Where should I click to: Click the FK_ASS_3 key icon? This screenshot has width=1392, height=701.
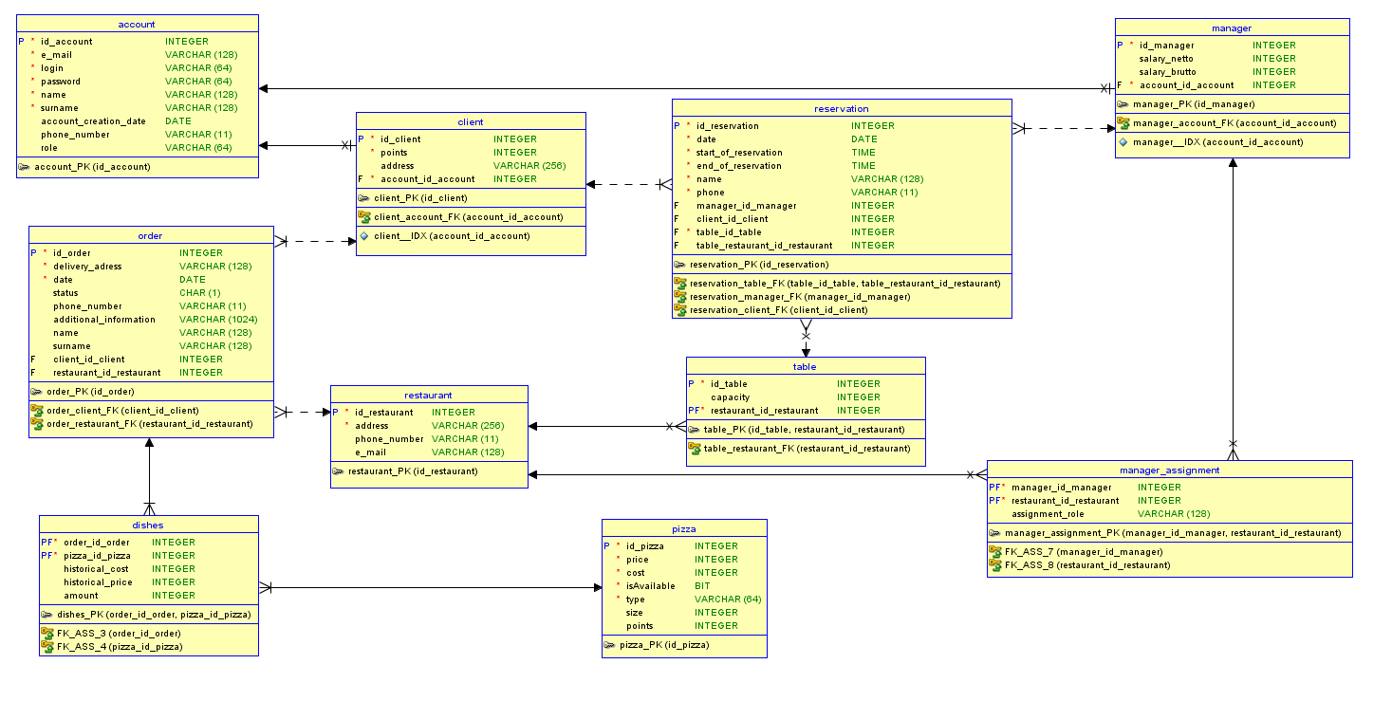coord(47,633)
